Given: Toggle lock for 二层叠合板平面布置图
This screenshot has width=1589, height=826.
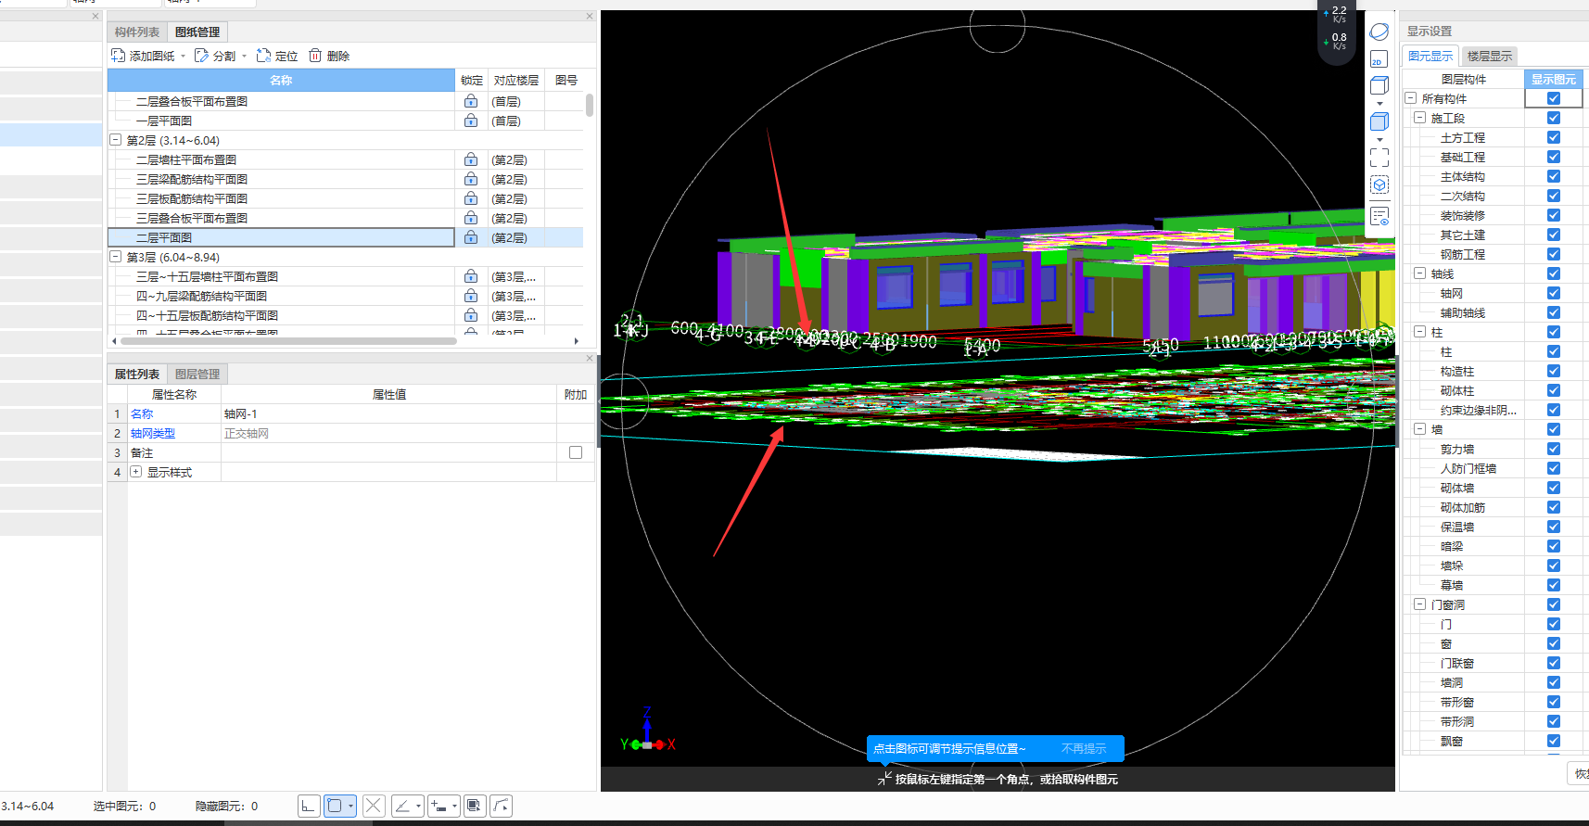Looking at the screenshot, I should click(471, 101).
